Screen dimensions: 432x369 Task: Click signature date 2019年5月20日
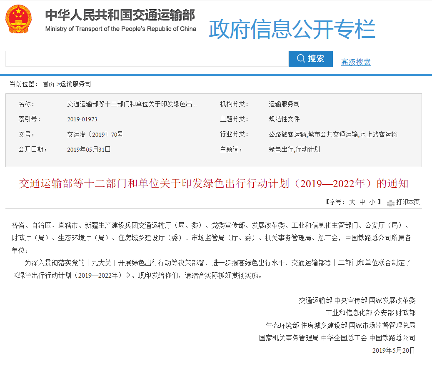click(x=393, y=351)
